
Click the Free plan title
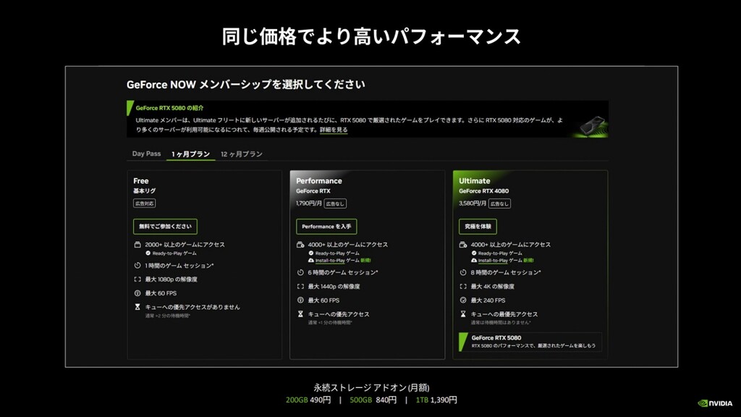click(x=141, y=181)
